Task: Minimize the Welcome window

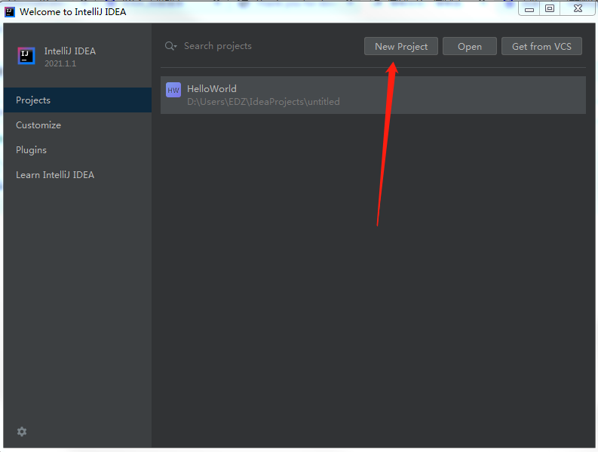Action: click(x=529, y=8)
